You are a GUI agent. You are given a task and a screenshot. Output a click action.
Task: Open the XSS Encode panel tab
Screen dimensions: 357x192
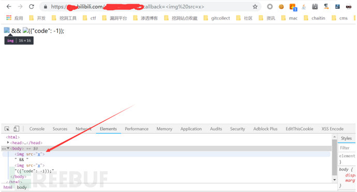(332, 129)
